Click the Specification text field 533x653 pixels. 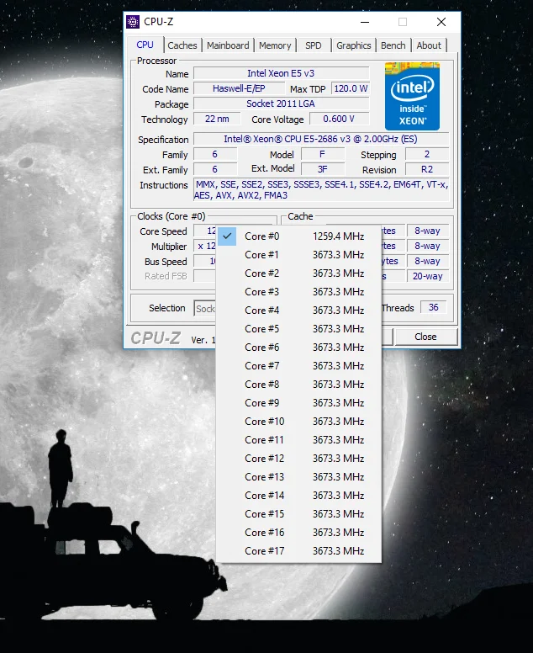tap(320, 140)
